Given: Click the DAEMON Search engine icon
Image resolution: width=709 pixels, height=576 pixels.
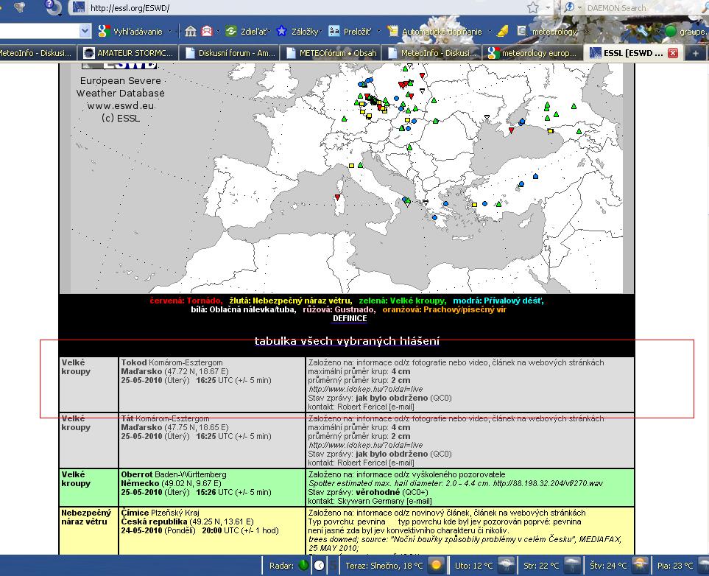Looking at the screenshot, I should (x=569, y=7).
